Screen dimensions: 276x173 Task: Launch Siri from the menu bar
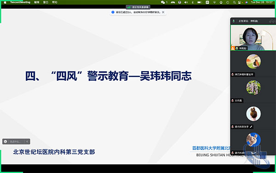click(x=247, y=2)
